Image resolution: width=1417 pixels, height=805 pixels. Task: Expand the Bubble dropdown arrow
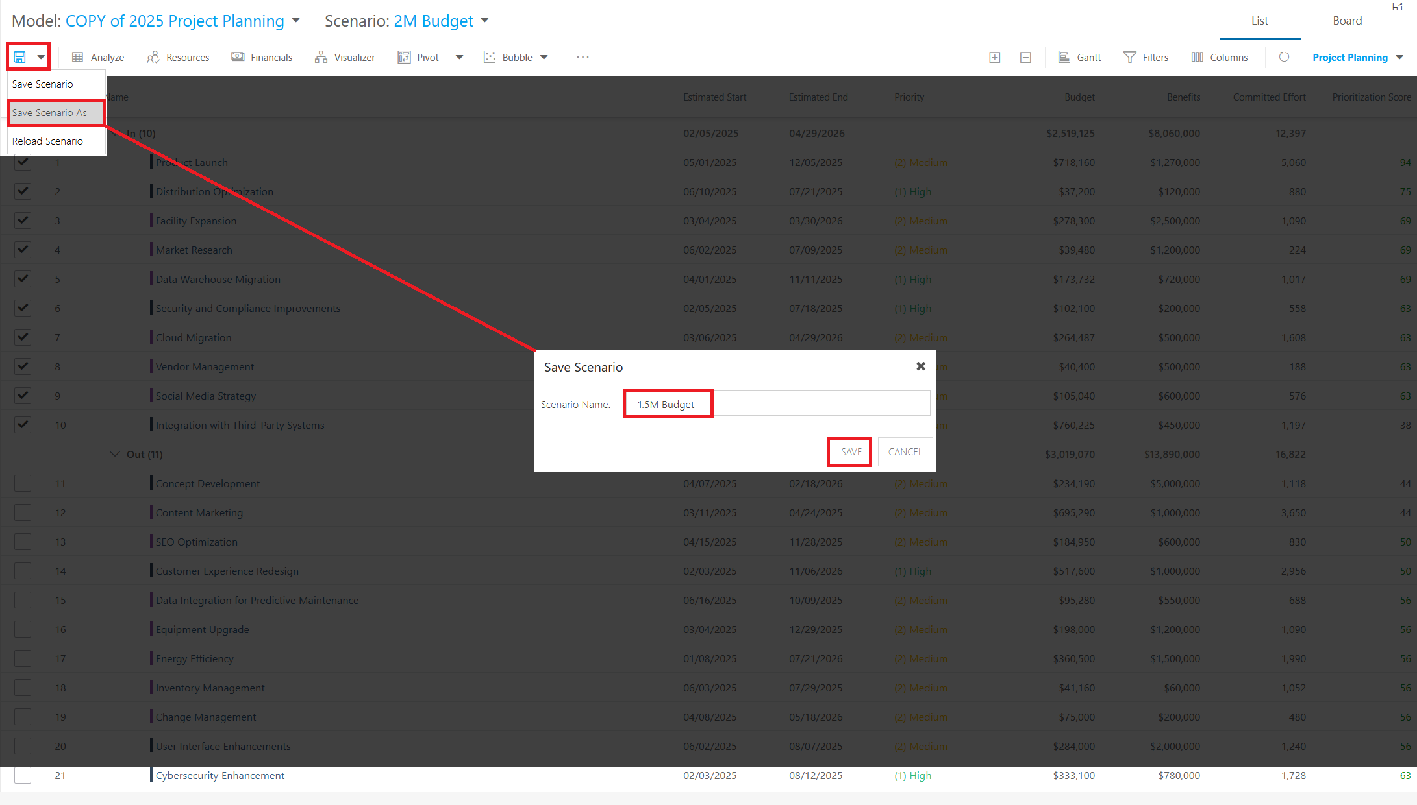point(544,57)
